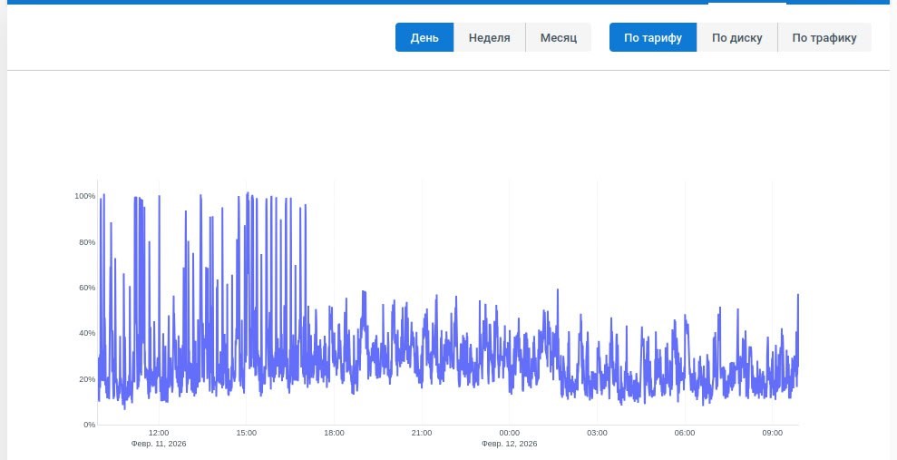Click the 0% y-axis label
Image resolution: width=897 pixels, height=460 pixels.
pyautogui.click(x=89, y=425)
